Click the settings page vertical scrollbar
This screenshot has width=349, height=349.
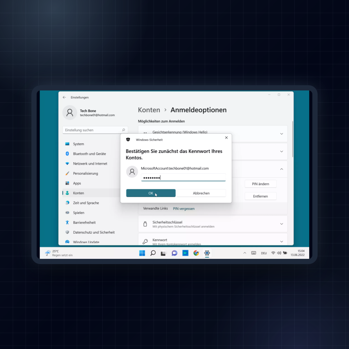coord(293,139)
